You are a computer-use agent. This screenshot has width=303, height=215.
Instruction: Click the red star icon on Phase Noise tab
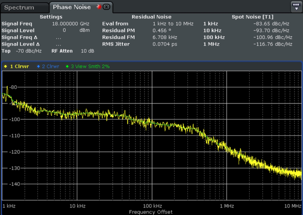(98, 7)
